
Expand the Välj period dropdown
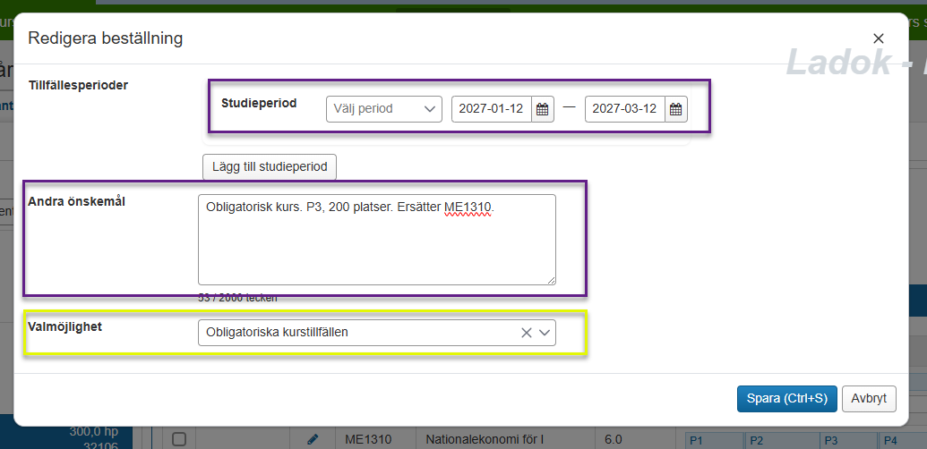coord(383,109)
